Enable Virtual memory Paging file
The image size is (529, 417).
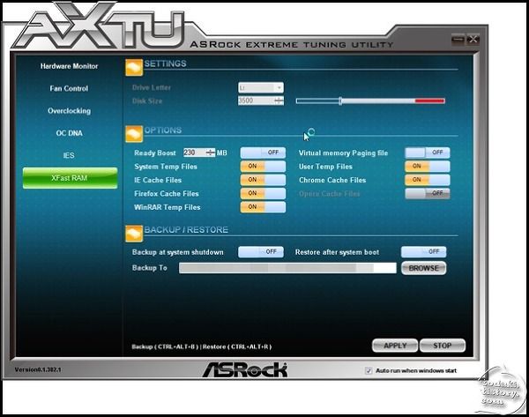[427, 153]
